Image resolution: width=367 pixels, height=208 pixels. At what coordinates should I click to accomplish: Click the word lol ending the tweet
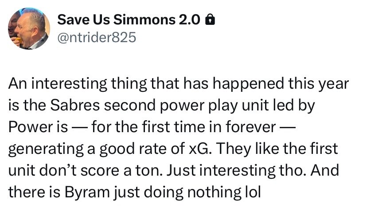(253, 192)
